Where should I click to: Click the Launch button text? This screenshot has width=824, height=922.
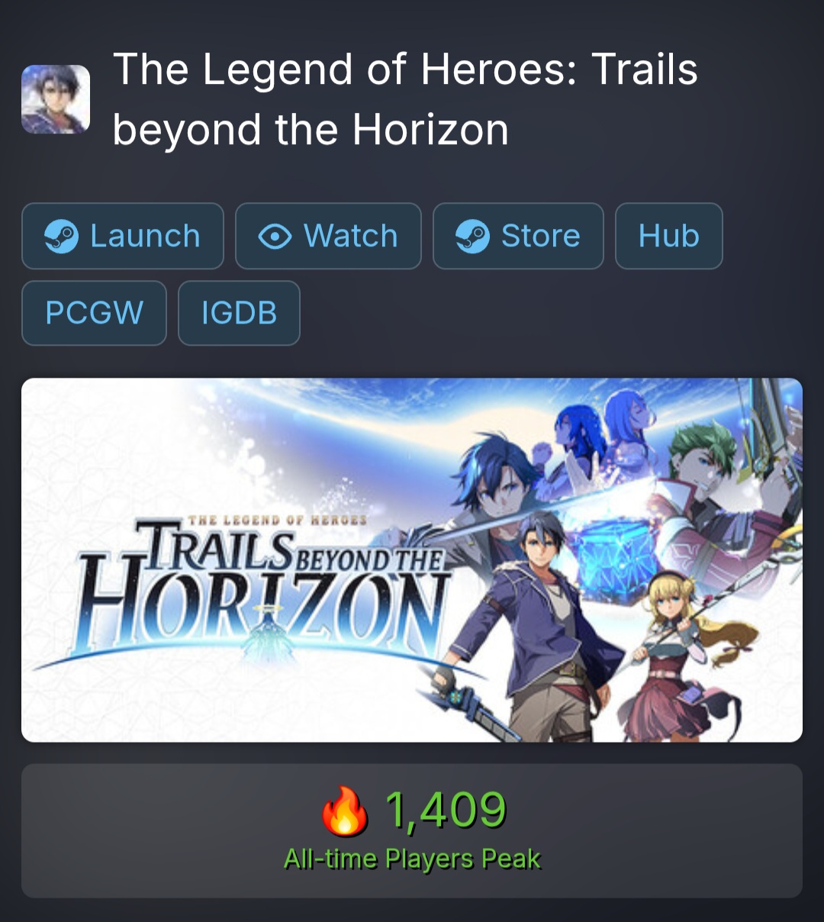[x=145, y=236]
